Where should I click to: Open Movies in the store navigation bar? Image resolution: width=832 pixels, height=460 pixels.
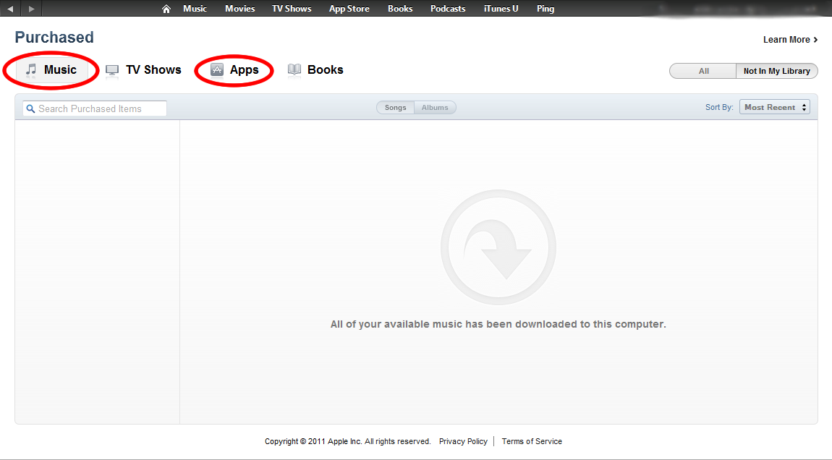(240, 9)
